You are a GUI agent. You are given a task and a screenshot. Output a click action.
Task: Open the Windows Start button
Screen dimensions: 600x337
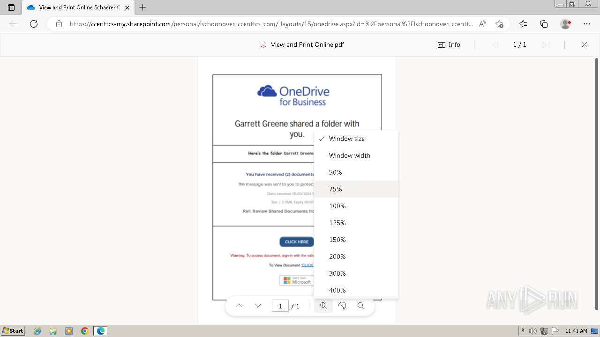click(x=13, y=330)
